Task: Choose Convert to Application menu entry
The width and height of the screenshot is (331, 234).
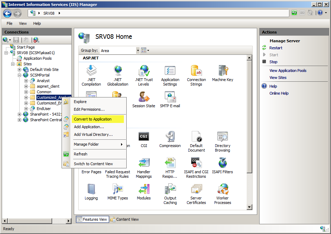Action: click(x=98, y=119)
